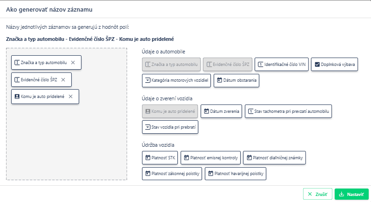Add 'Platnosť emisnej kontroly' field
The width and height of the screenshot is (371, 202).
point(210,158)
